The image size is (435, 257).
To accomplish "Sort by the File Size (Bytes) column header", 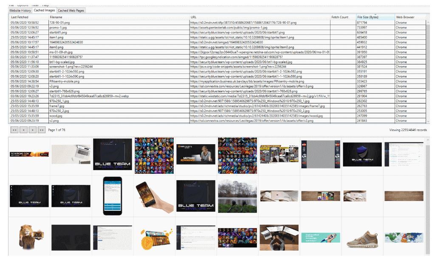I will [375, 17].
